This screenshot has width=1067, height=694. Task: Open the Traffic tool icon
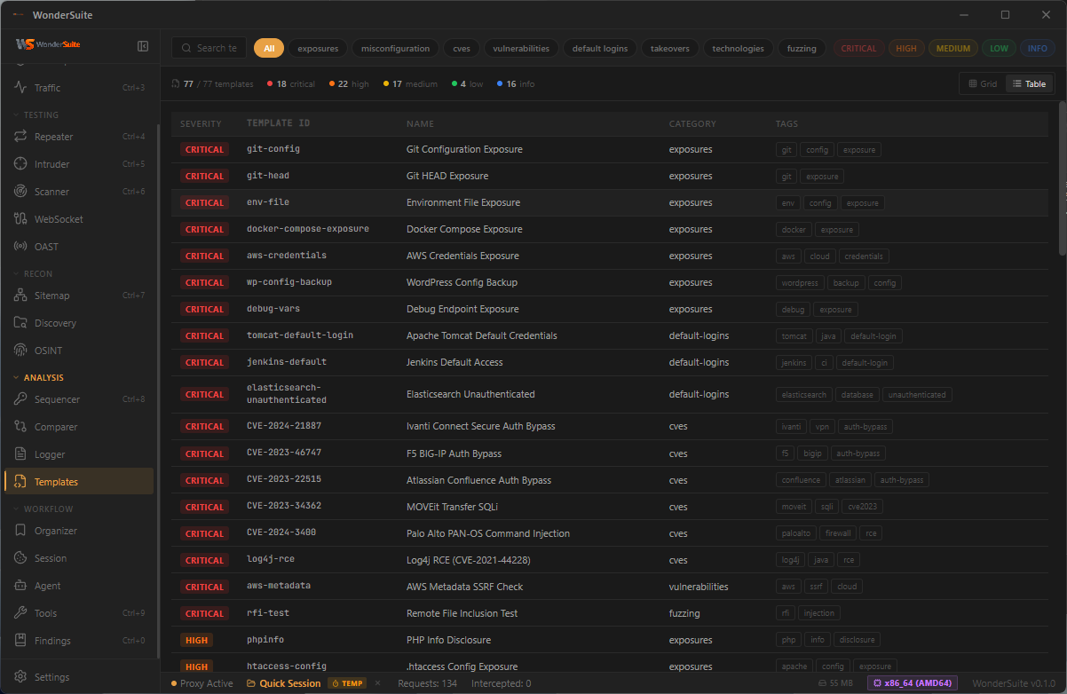coord(20,88)
